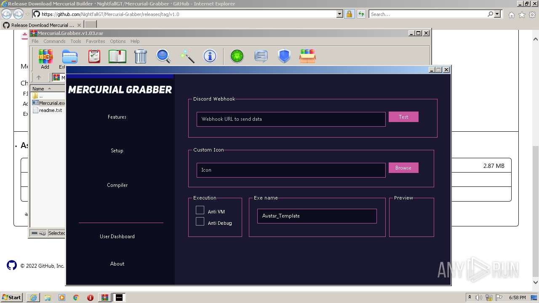Open the search provider dropdown arrow
The height and width of the screenshot is (303, 539).
[x=497, y=14]
